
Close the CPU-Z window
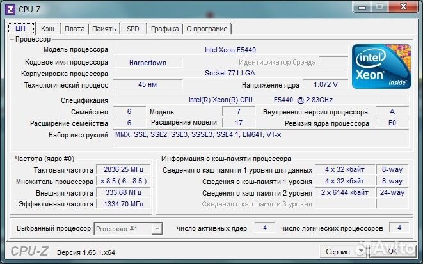point(403,6)
